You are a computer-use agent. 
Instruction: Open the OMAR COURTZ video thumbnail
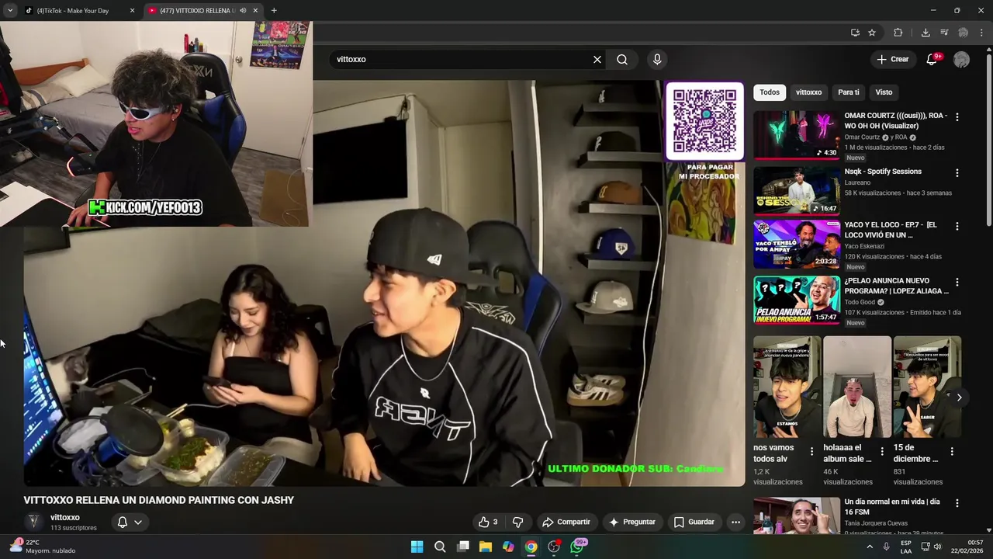797,135
